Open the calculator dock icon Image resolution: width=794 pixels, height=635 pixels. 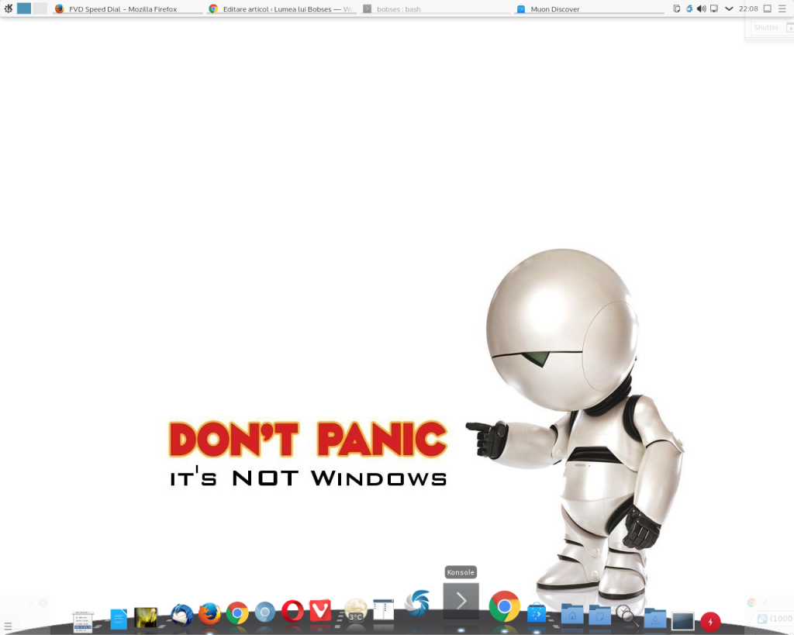(x=82, y=622)
